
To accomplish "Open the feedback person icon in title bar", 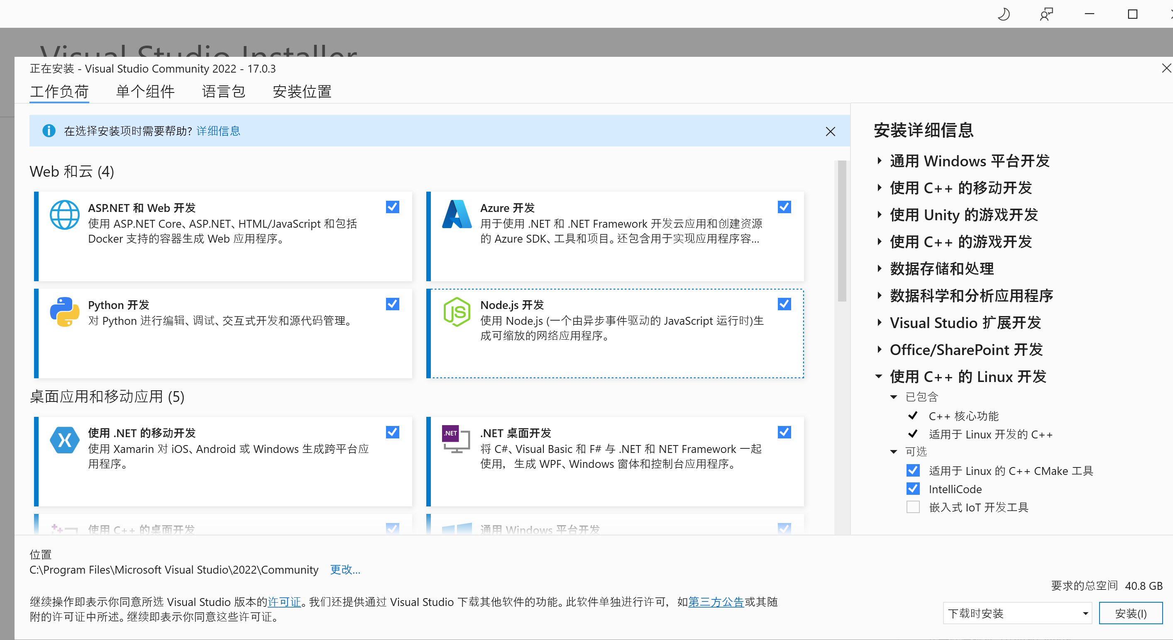I will (x=1046, y=14).
